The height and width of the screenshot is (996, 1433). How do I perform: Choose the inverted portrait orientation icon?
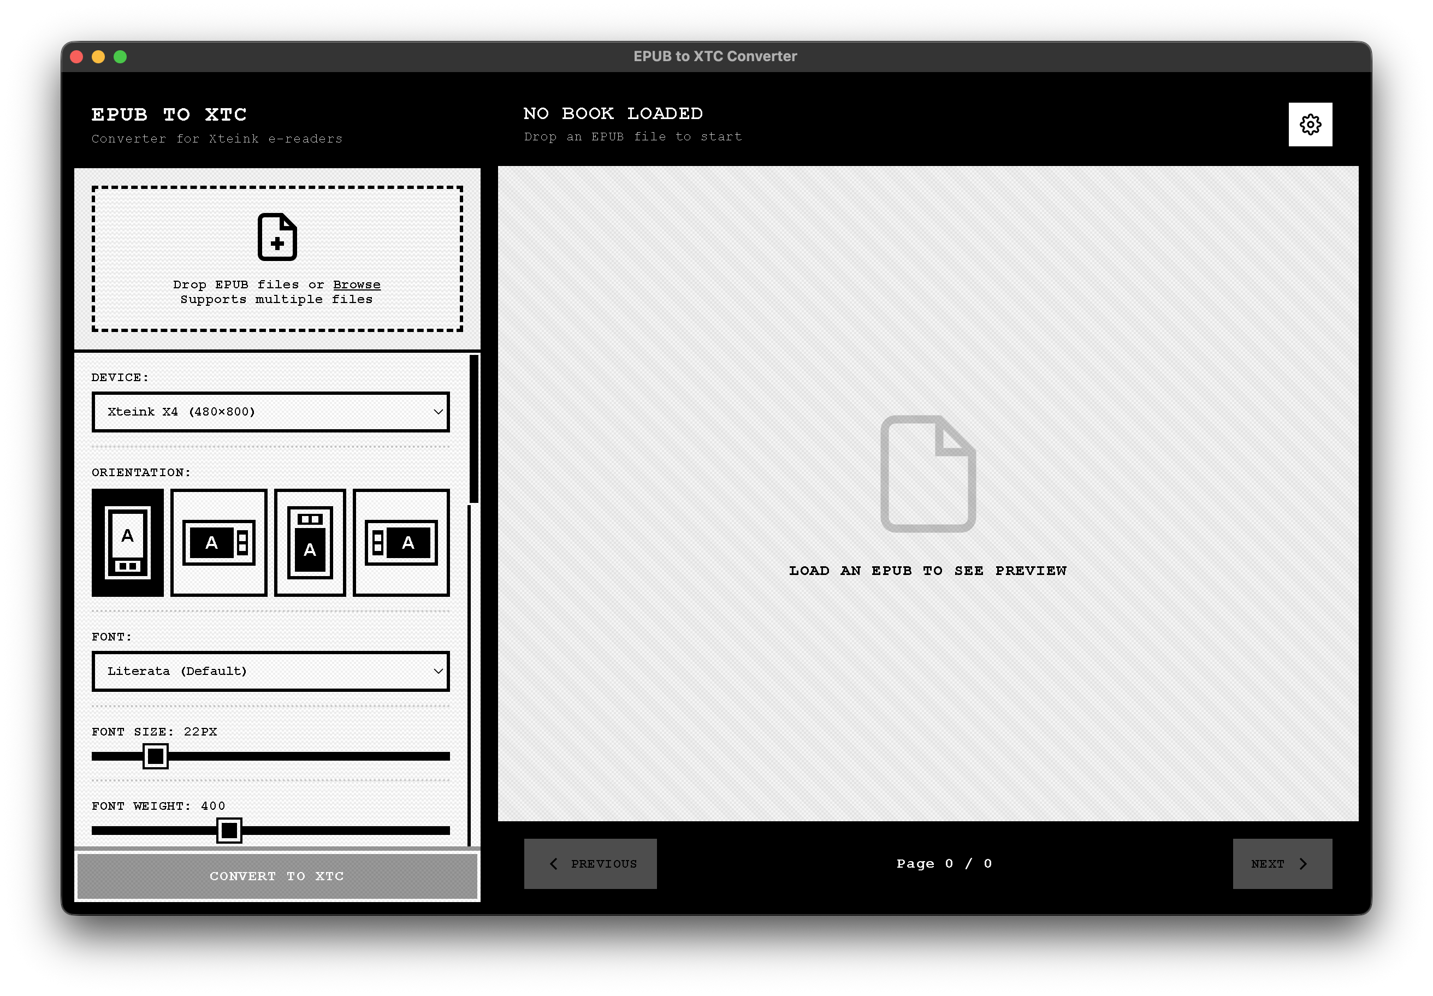click(310, 542)
